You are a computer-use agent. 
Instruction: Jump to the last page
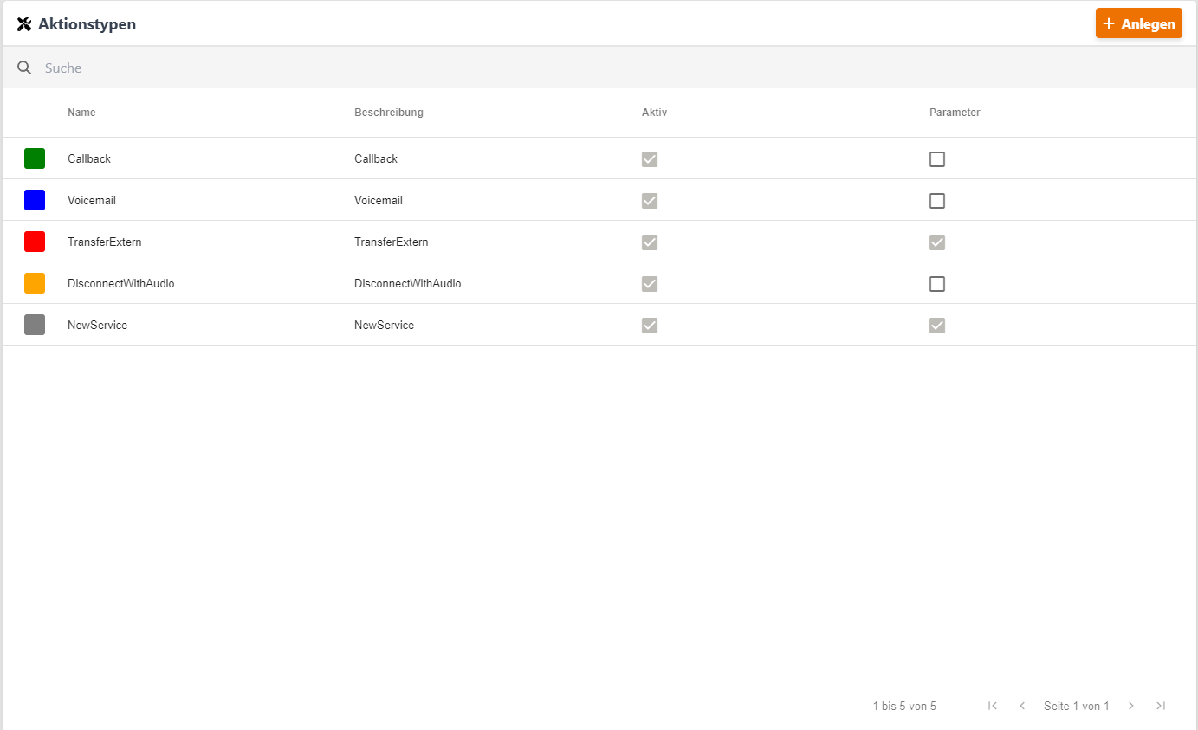(1161, 706)
